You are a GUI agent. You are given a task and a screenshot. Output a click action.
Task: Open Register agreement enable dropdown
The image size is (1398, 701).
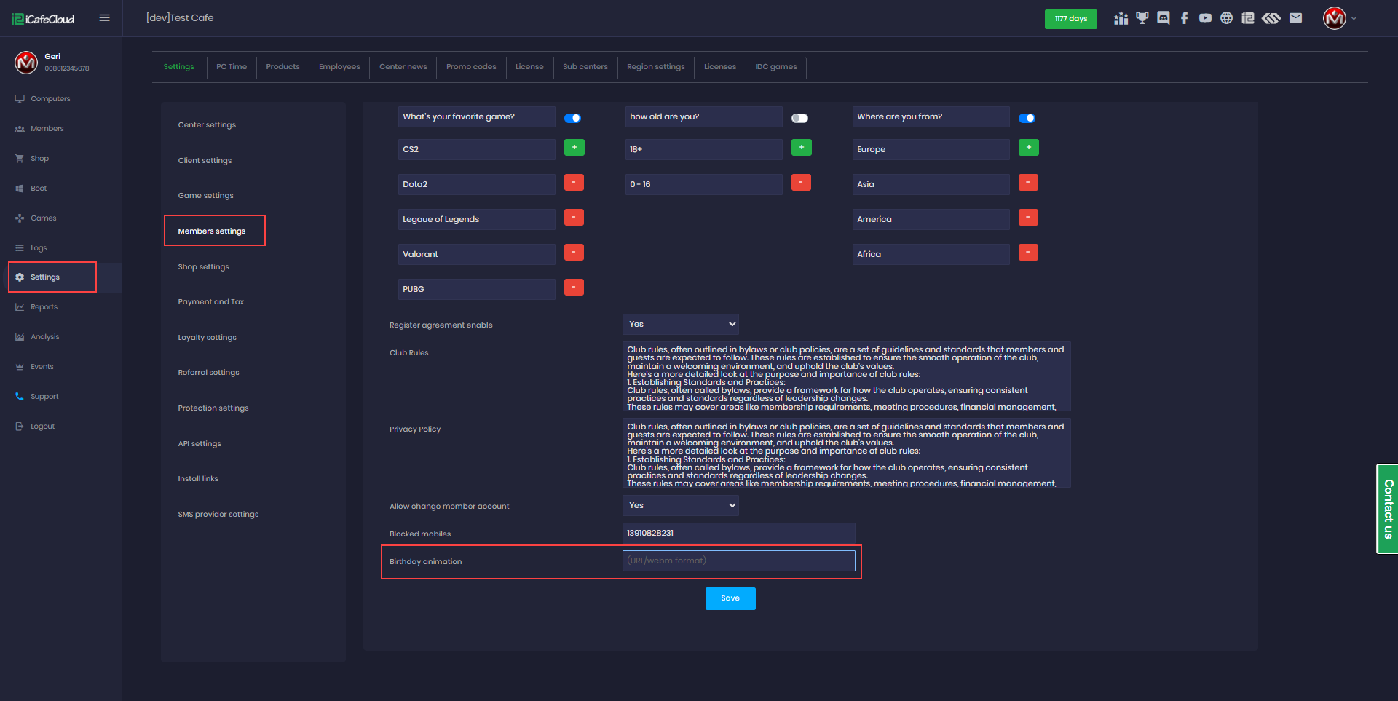coord(680,324)
